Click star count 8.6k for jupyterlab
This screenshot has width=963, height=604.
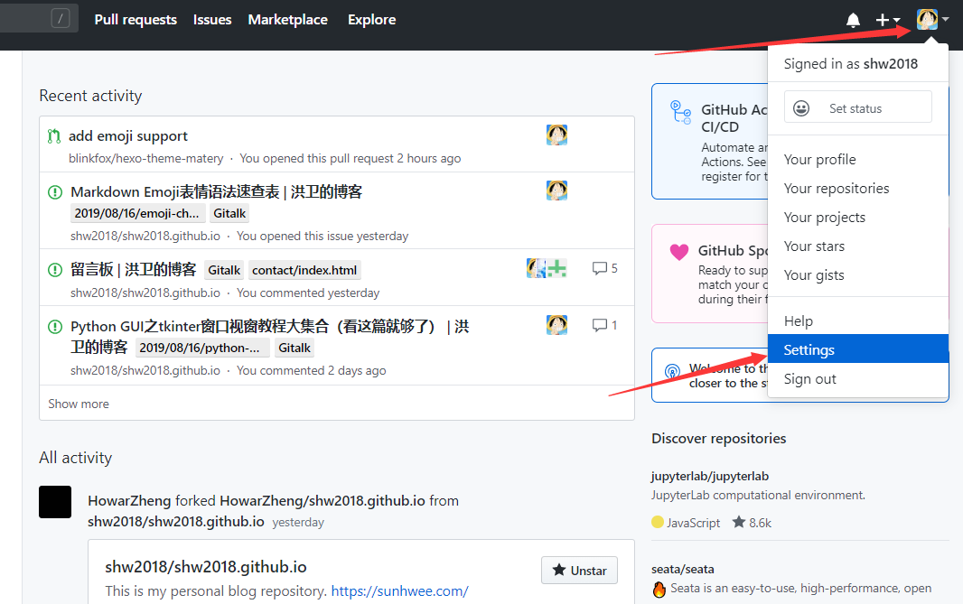pos(752,523)
